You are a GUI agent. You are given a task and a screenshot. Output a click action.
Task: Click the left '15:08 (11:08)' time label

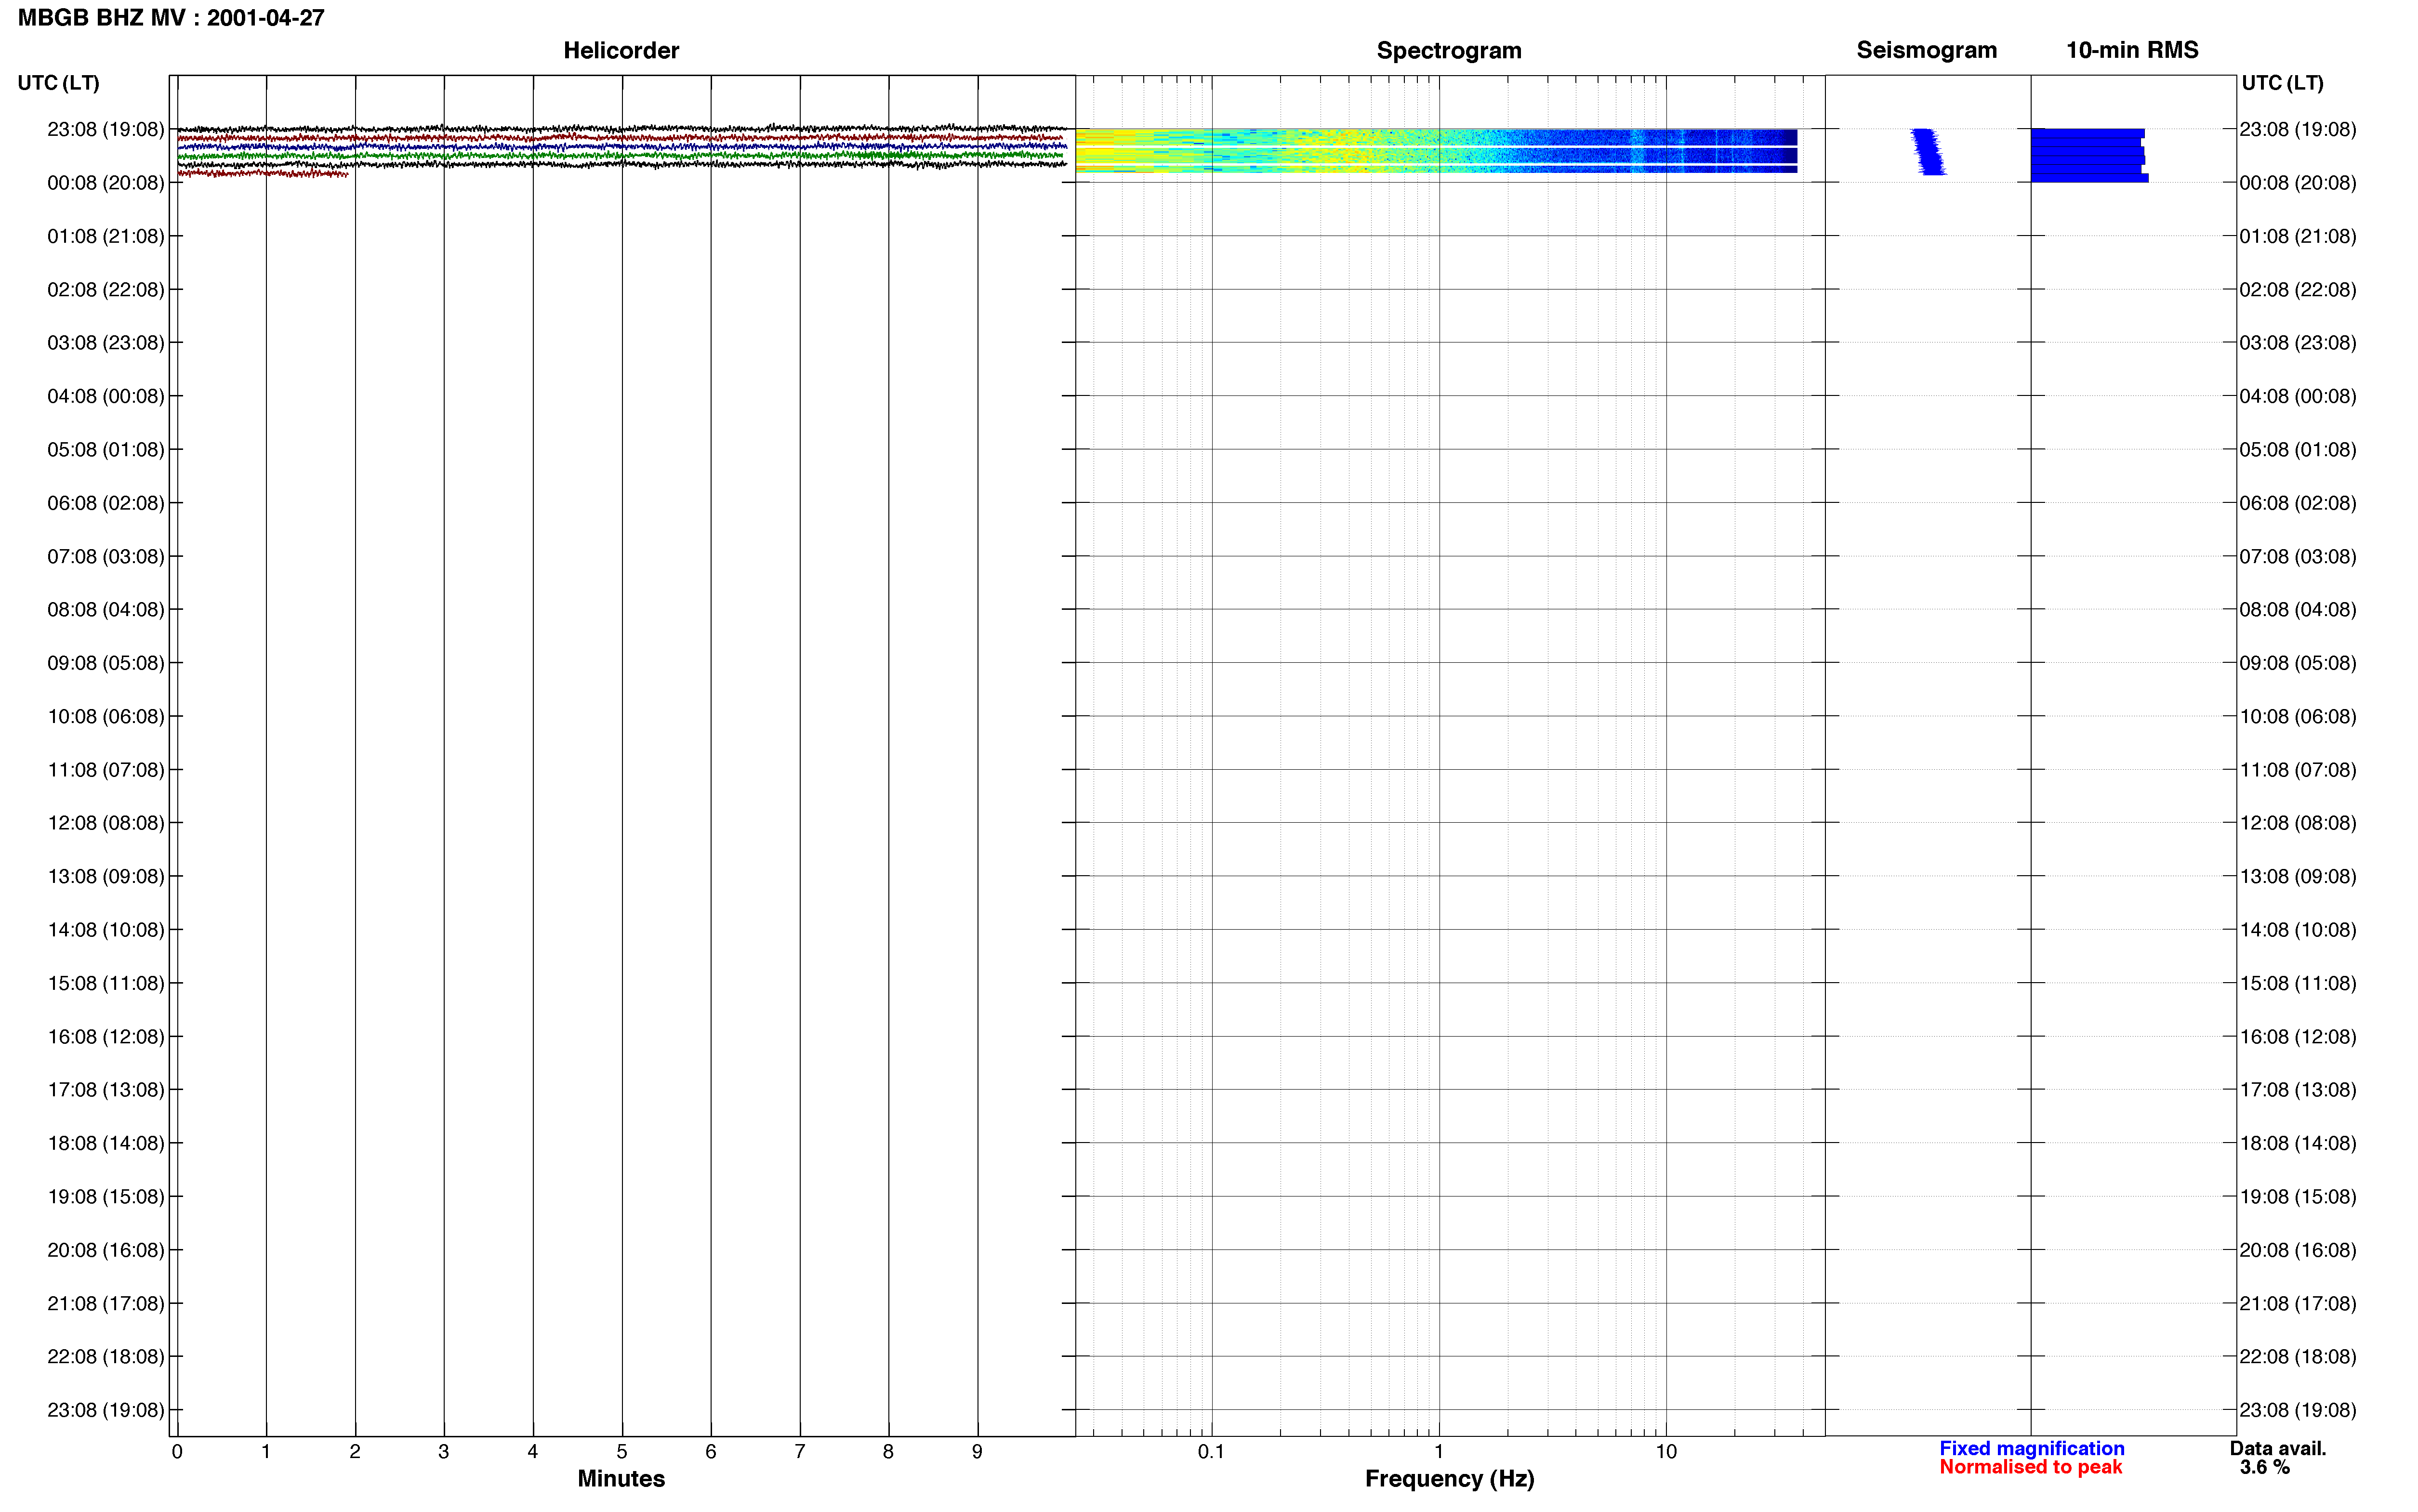pyautogui.click(x=105, y=983)
